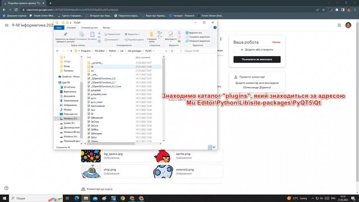359x202 pixels.
Task: Open Delete dropdown arrow in ribbon
Action: 139,34
